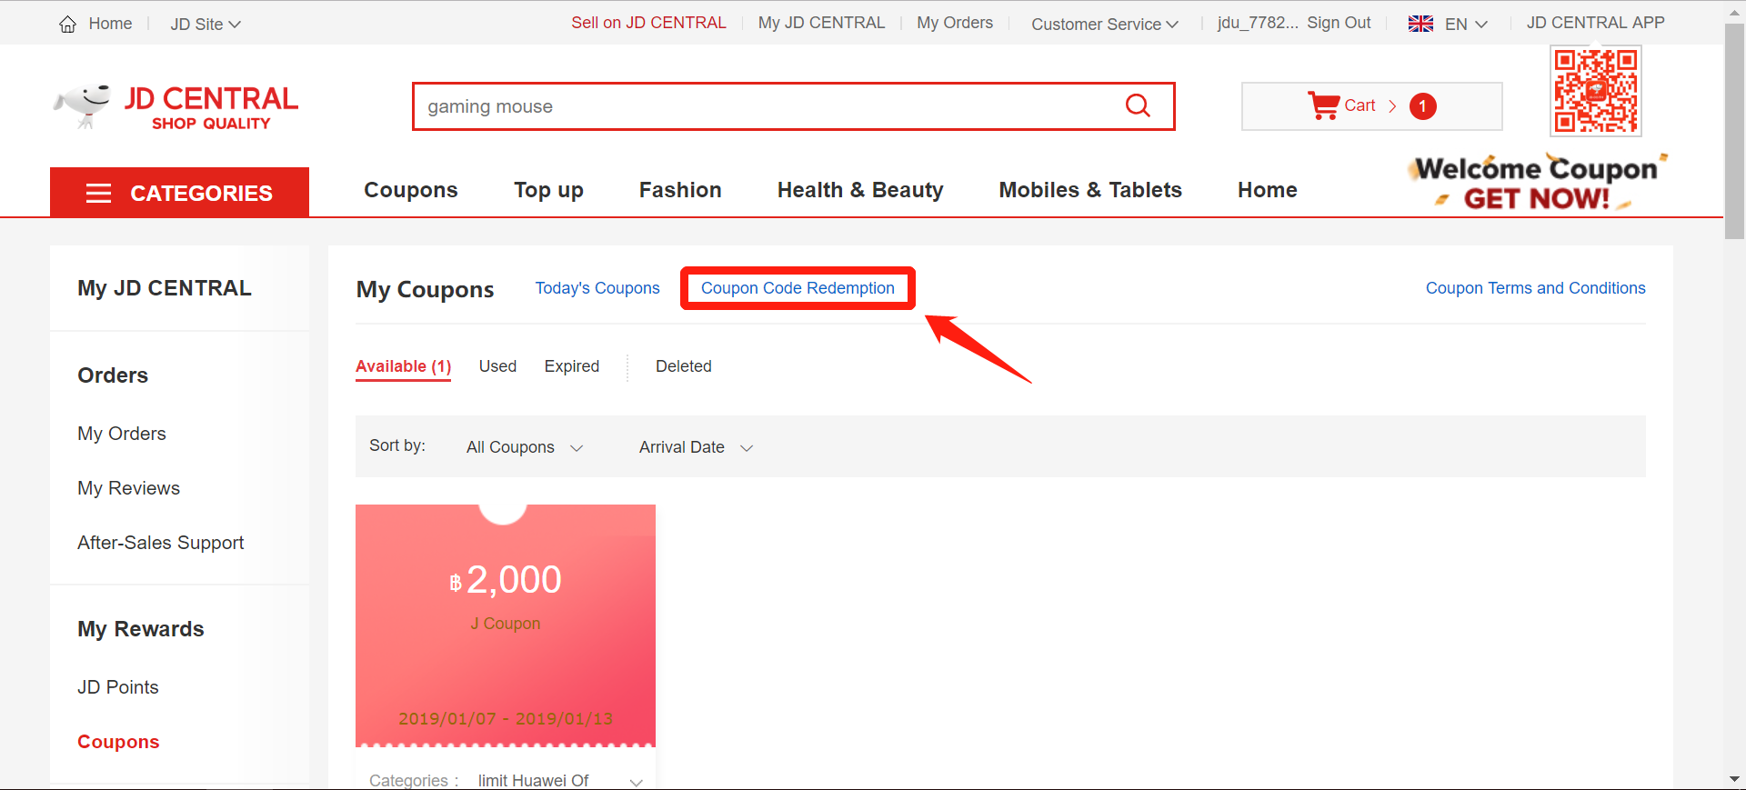Open Mobiles & Tablets navigation item

tap(1090, 190)
